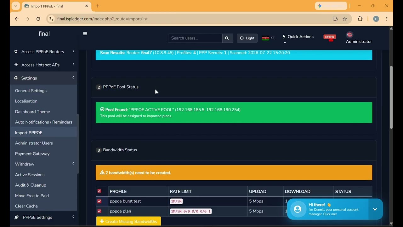Click the browser reload icon

[38, 19]
